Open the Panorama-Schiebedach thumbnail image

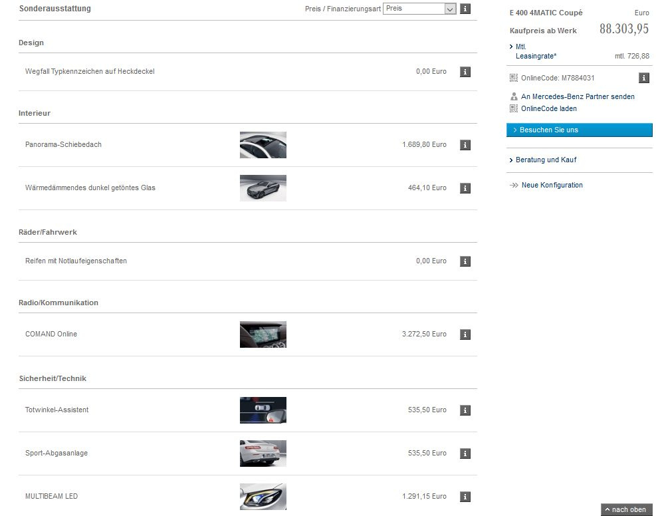[263, 145]
